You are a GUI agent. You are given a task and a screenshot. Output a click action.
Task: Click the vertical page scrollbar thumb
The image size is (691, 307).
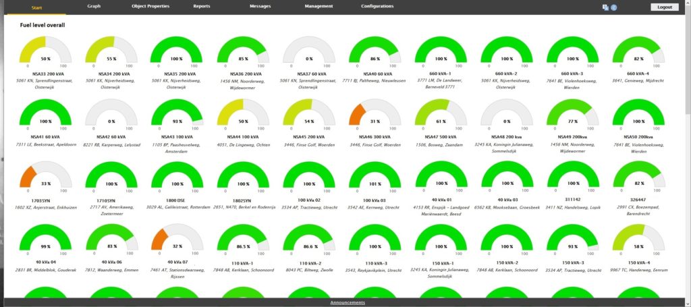click(688, 61)
